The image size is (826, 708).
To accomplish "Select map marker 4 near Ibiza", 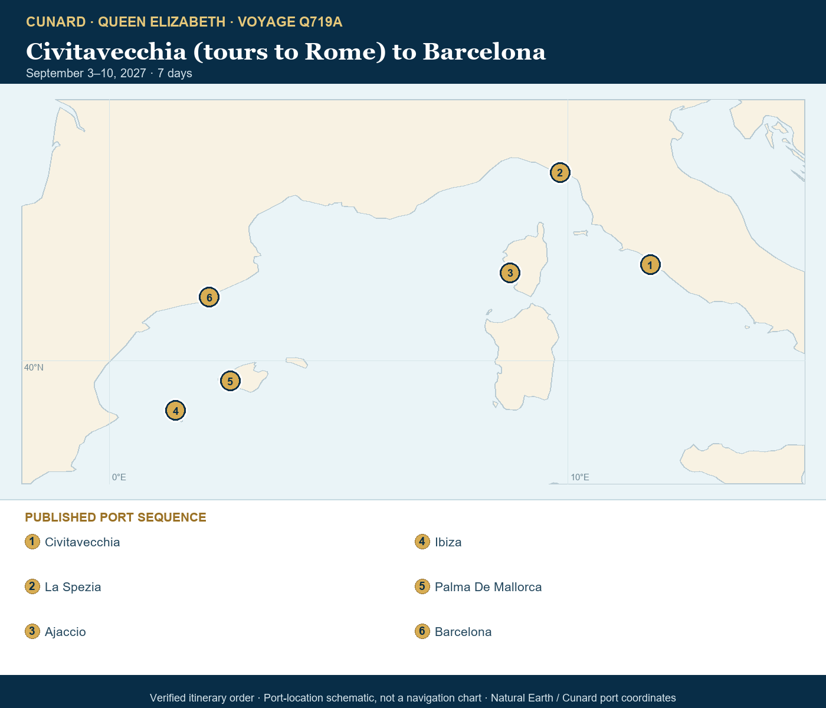I will 175,411.
